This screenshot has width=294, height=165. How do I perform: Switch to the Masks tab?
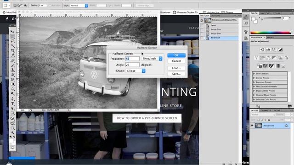pyautogui.click(x=271, y=38)
